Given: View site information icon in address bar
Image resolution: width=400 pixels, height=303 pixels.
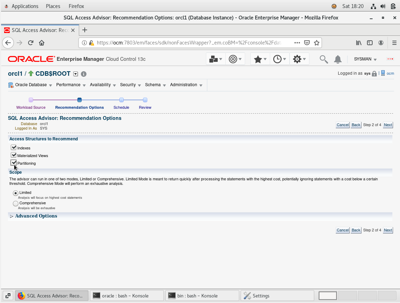Looking at the screenshot, I should [x=84, y=43].
